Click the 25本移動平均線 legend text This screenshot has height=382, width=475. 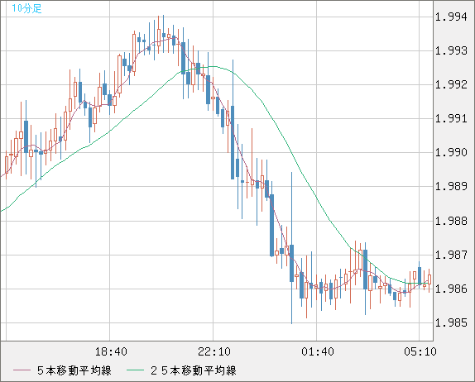(x=194, y=370)
